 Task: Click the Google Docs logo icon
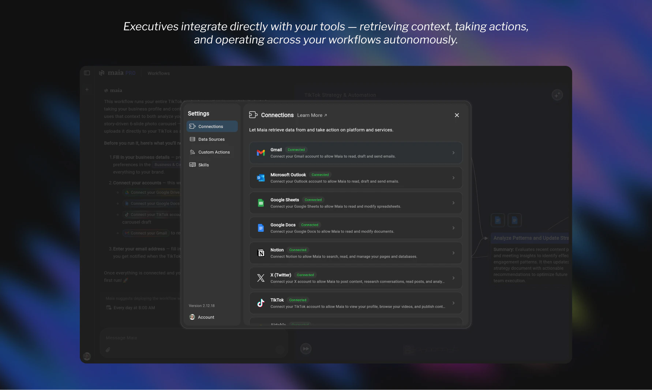(x=261, y=228)
